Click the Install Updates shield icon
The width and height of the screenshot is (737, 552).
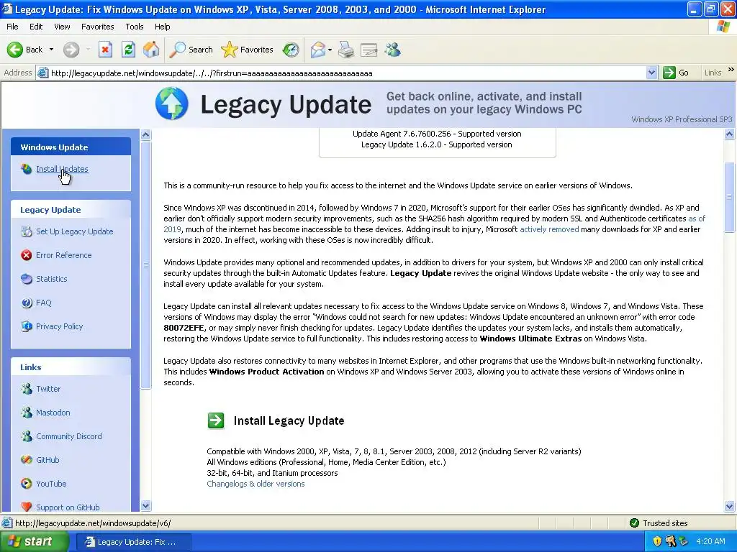[27, 169]
